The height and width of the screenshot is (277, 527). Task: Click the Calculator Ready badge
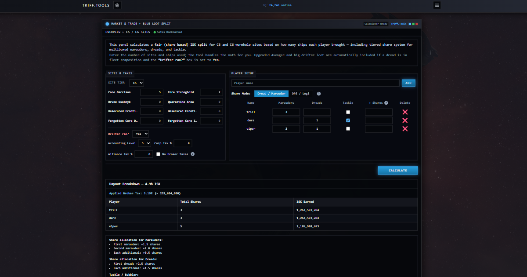pyautogui.click(x=376, y=24)
